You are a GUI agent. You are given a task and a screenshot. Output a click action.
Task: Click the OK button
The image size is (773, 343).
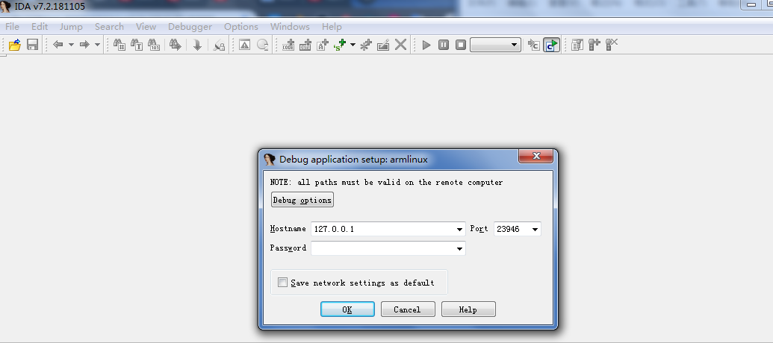(347, 309)
